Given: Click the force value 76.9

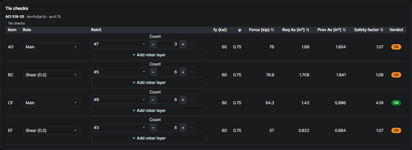Looking at the screenshot, I should click(270, 75).
